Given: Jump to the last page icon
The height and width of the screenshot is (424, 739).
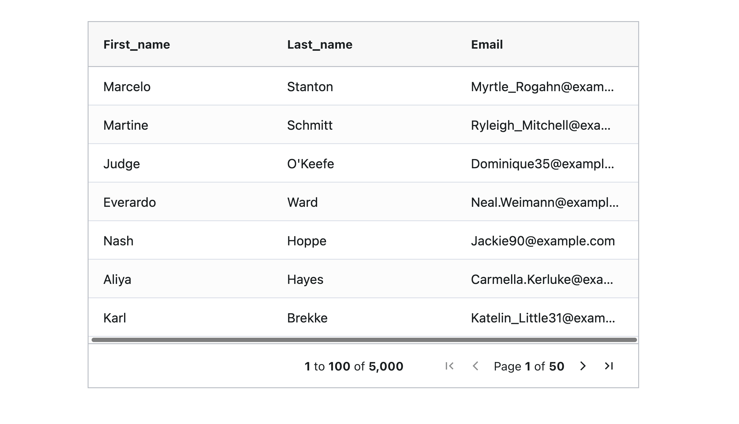Looking at the screenshot, I should click(609, 366).
